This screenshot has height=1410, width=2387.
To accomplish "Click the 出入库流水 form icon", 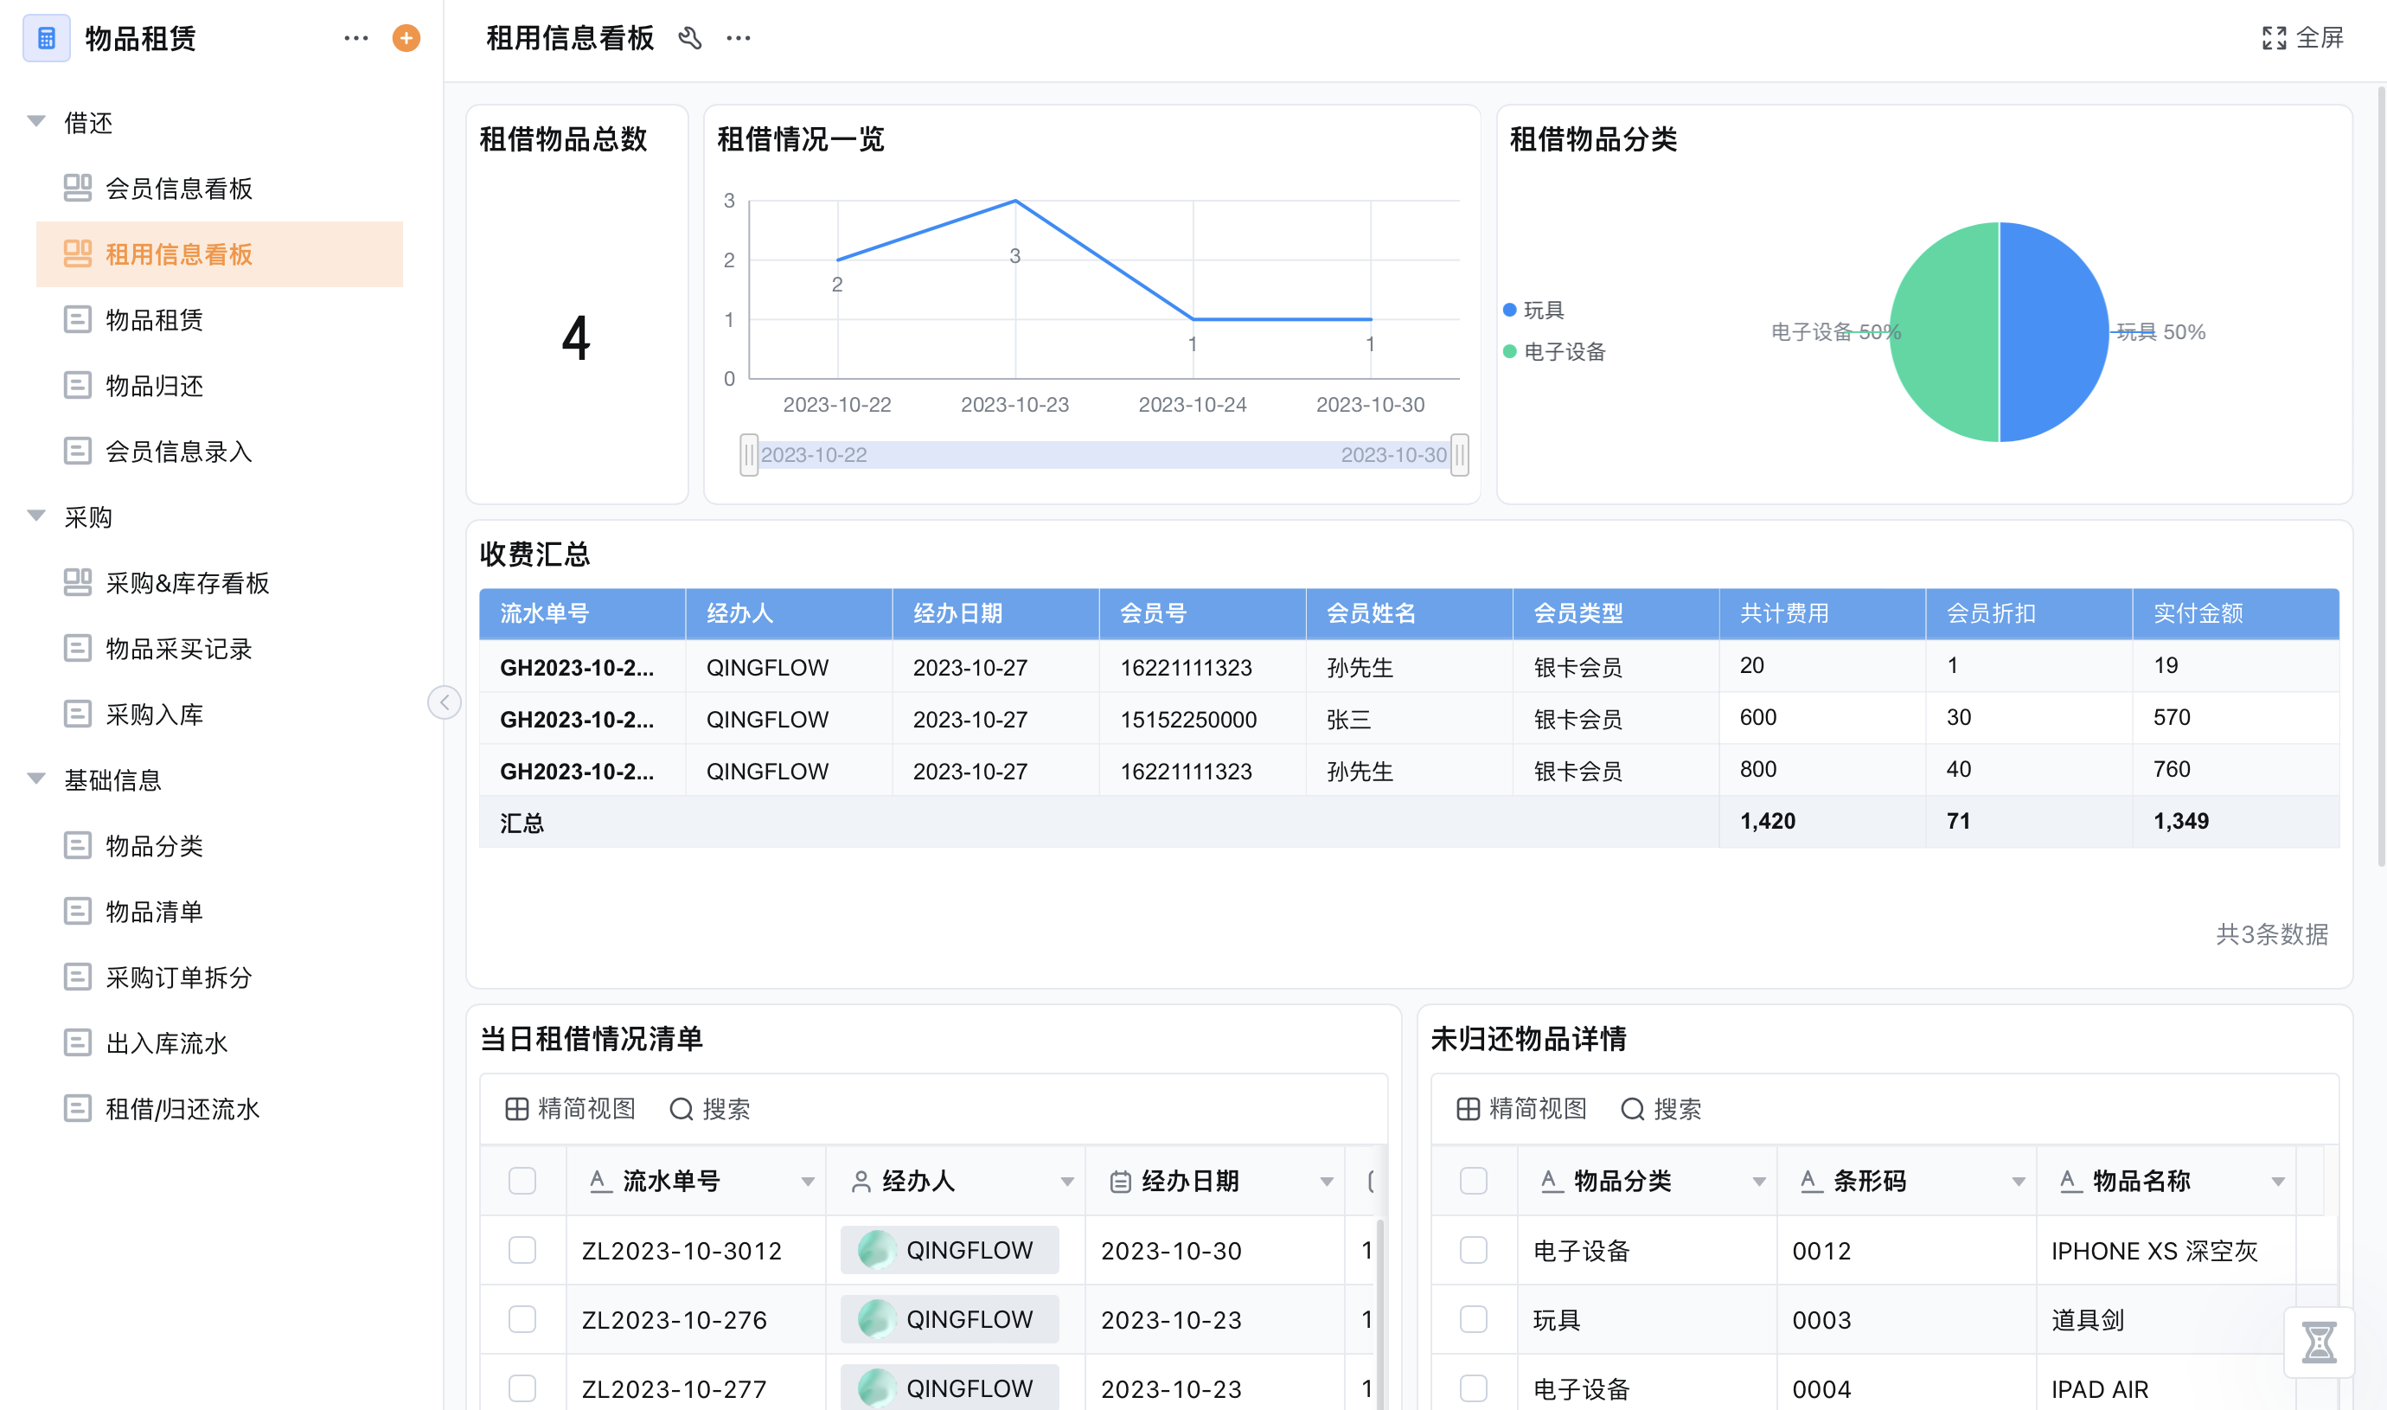I will click(x=78, y=1042).
